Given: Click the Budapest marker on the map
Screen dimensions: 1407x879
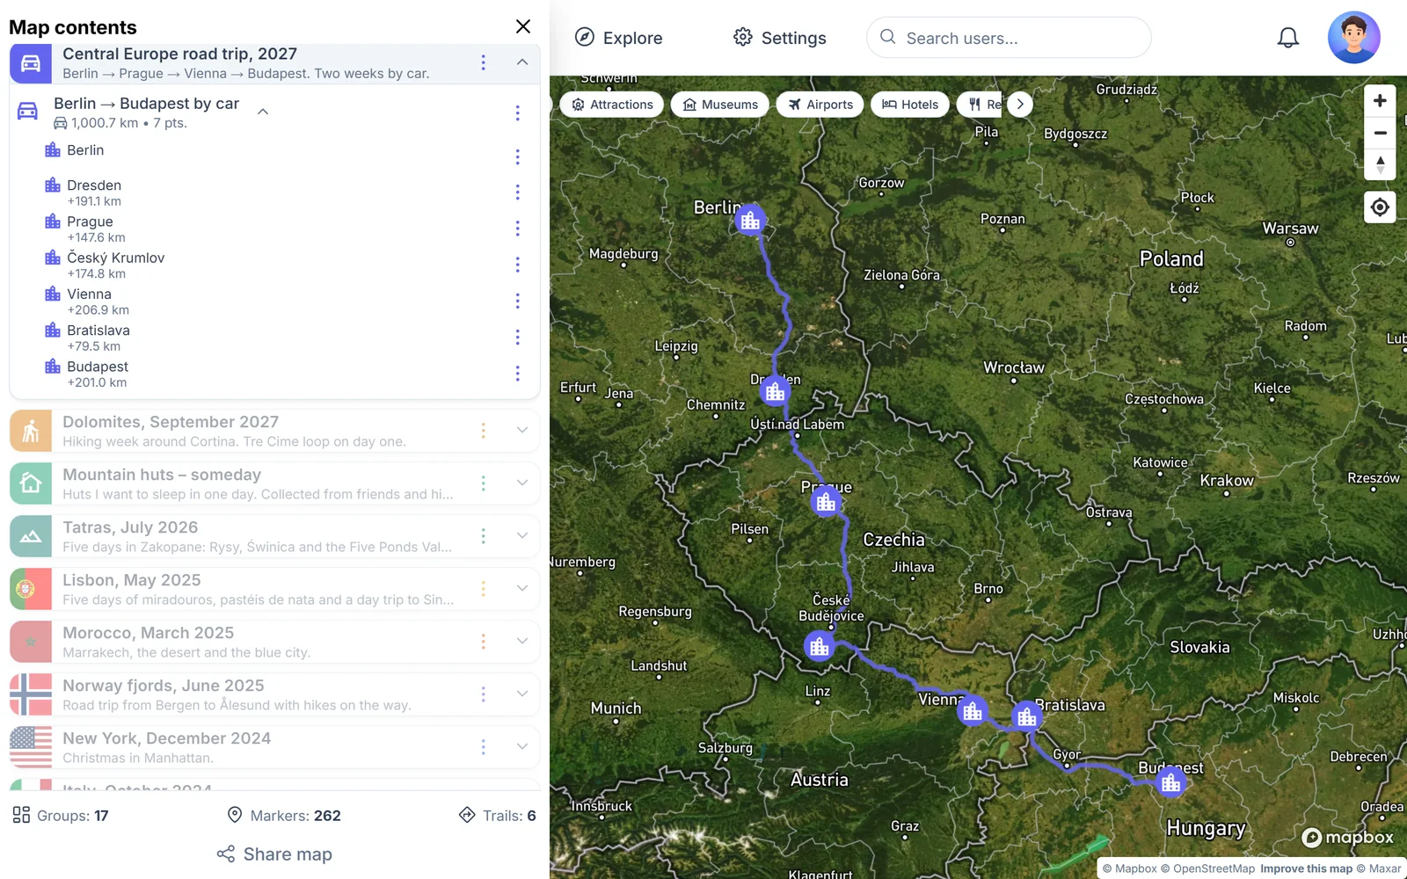Looking at the screenshot, I should click(x=1170, y=781).
